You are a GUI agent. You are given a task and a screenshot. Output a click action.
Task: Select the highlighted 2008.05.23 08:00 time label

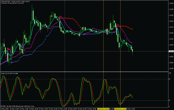103,109
